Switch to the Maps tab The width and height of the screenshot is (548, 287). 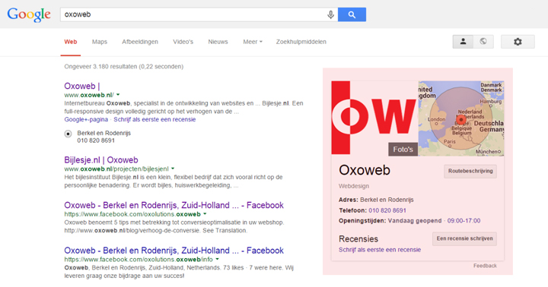[100, 42]
